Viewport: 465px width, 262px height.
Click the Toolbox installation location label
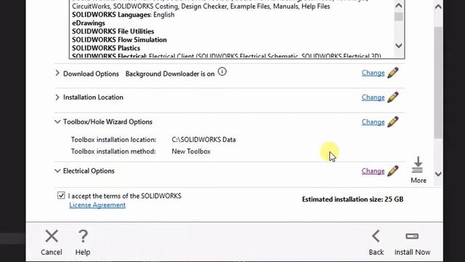(x=113, y=139)
